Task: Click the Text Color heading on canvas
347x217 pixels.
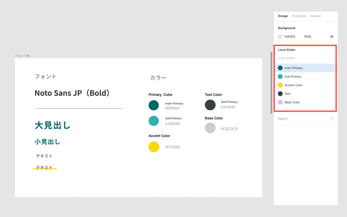Action: pos(213,95)
